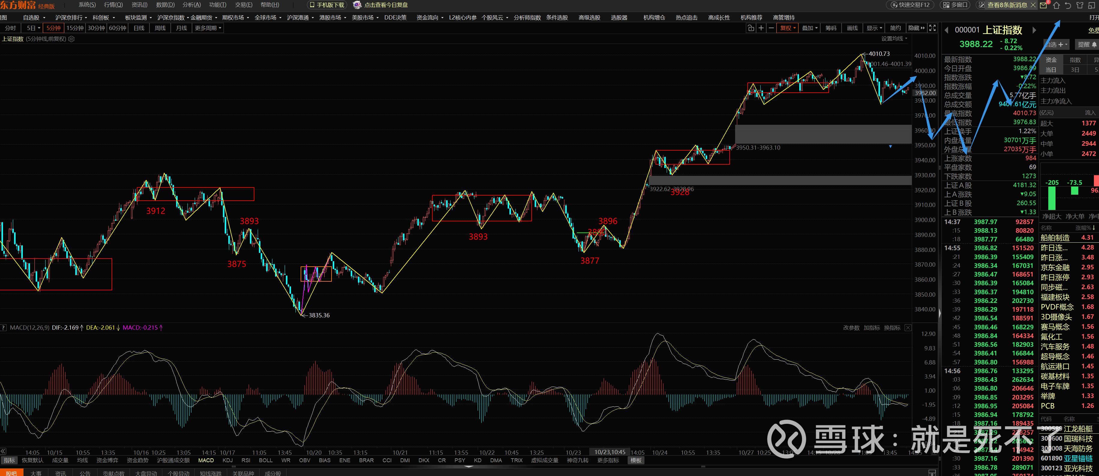
Task: Go to next stock with right arrow
Action: pyautogui.click(x=1034, y=30)
